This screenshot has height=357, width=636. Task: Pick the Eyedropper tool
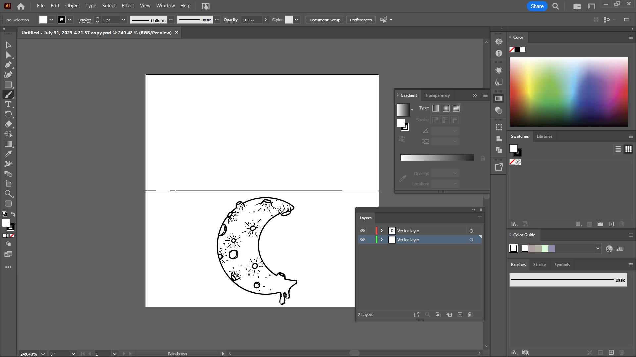click(x=8, y=154)
